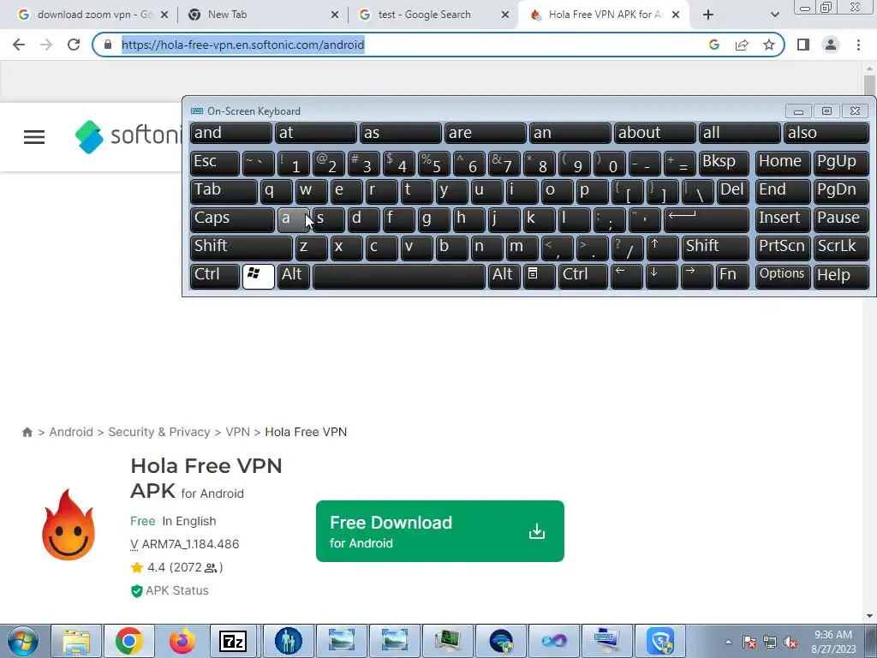Show hidden system tray icons
Viewport: 877px width, 658px height.
(728, 643)
